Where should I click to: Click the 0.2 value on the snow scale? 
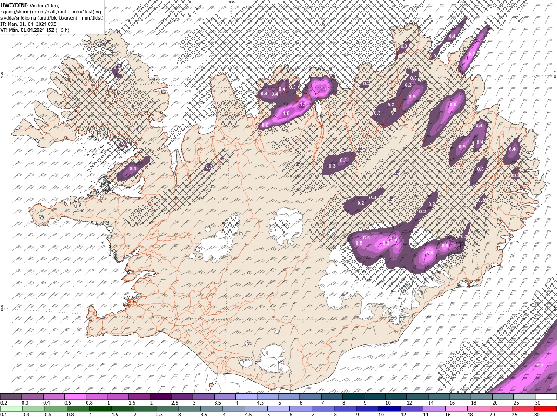[3, 403]
